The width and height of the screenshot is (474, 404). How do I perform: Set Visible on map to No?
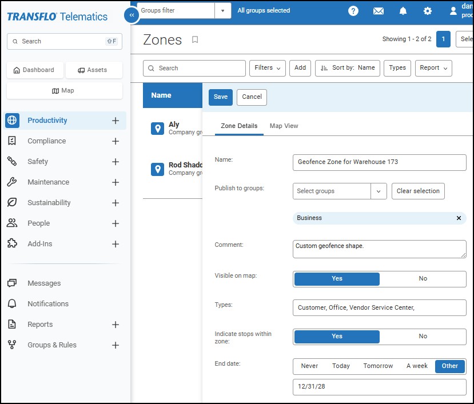coord(423,279)
